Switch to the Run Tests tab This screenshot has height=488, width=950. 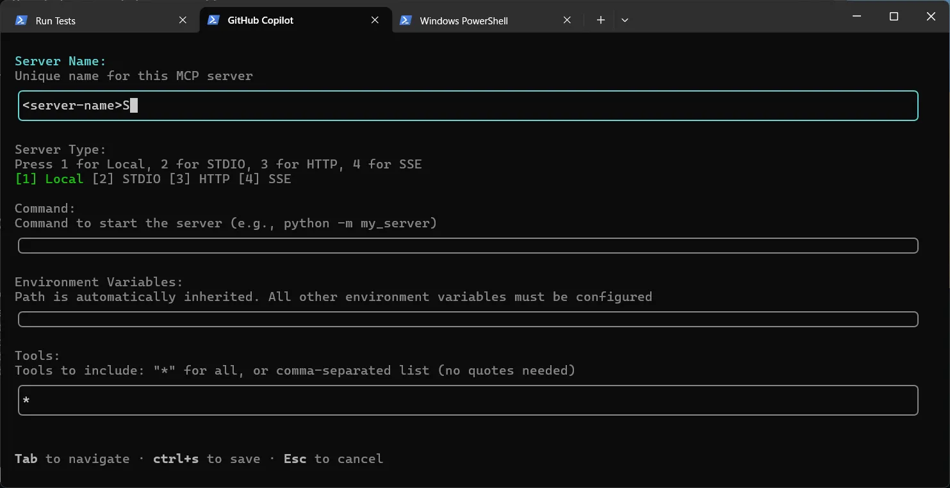tap(102, 20)
